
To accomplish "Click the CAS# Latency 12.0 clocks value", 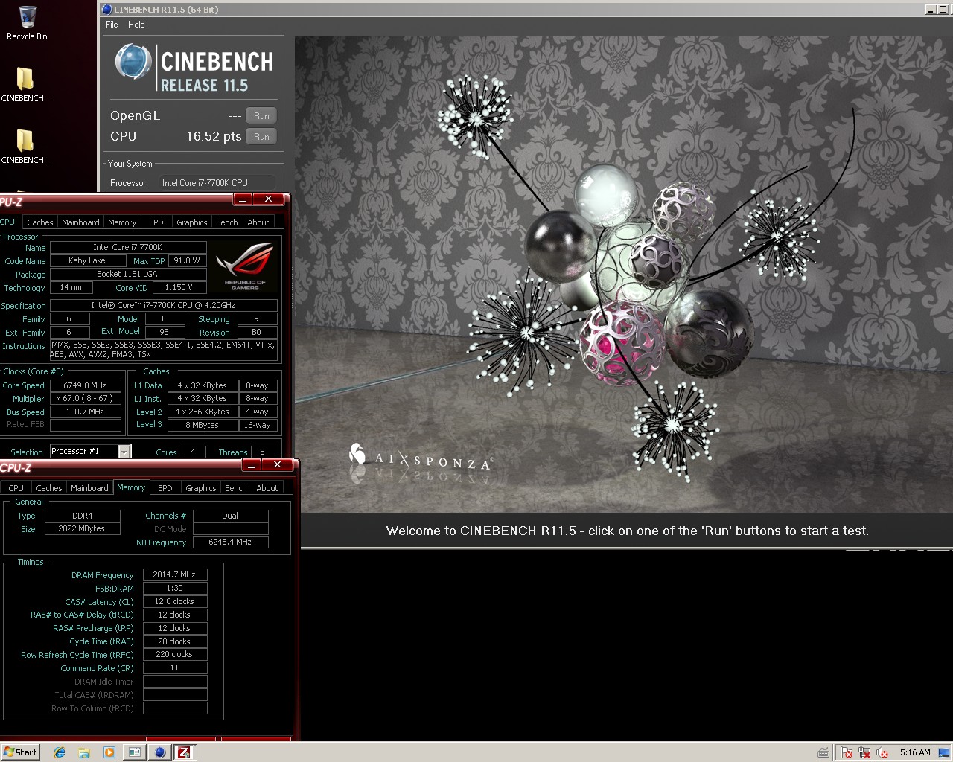I will pos(175,602).
